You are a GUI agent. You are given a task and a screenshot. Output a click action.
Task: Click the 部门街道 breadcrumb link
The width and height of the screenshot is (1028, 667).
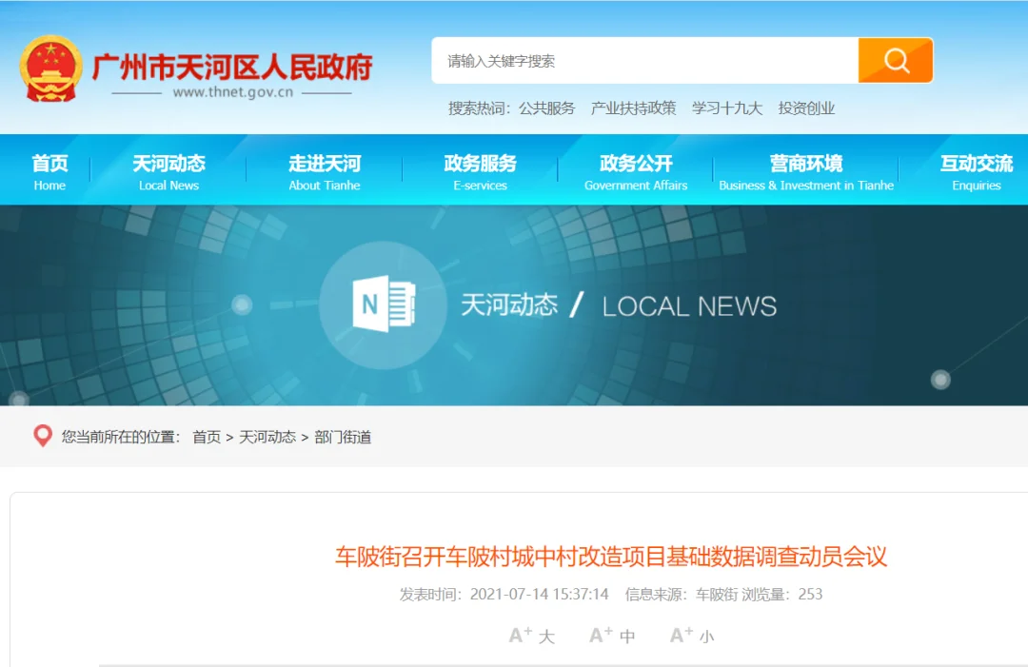tap(343, 437)
